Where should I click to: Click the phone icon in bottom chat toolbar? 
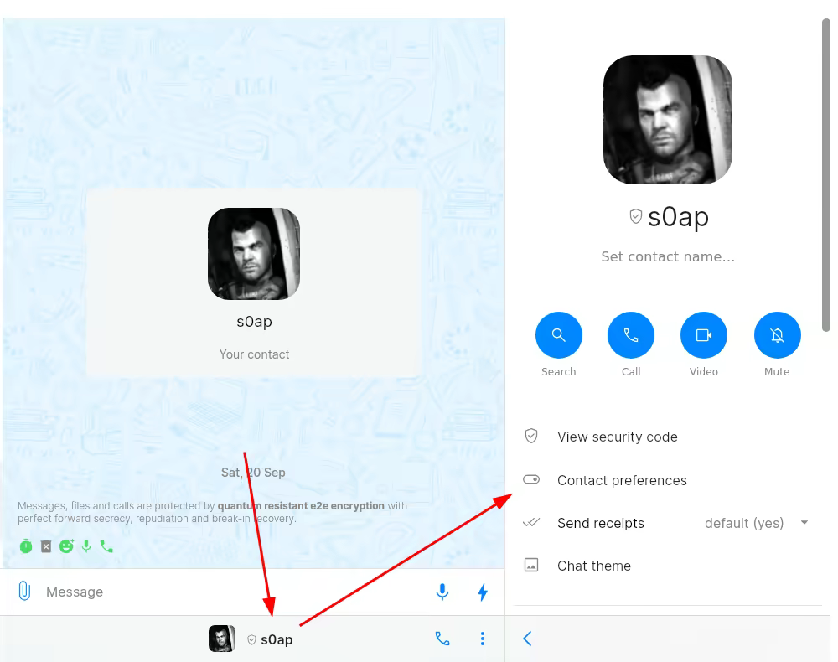click(x=442, y=639)
